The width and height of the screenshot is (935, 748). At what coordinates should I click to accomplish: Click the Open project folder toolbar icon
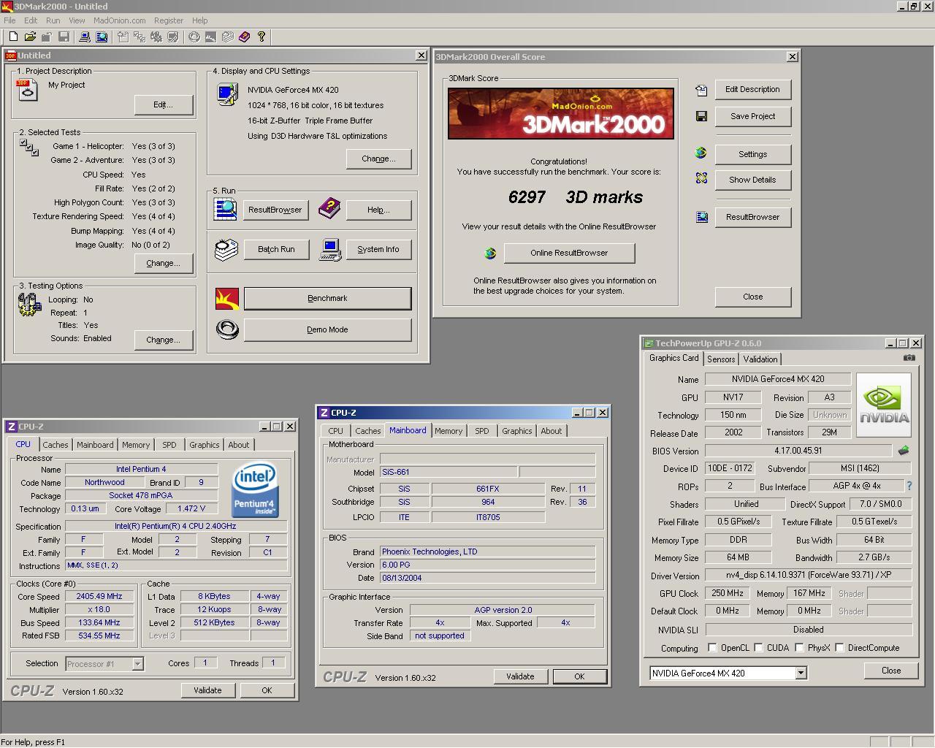coord(30,37)
